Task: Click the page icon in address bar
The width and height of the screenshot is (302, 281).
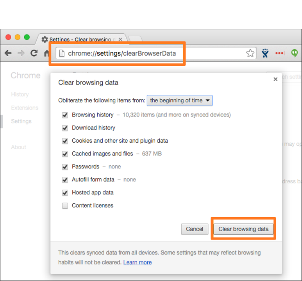Action: tap(62, 53)
